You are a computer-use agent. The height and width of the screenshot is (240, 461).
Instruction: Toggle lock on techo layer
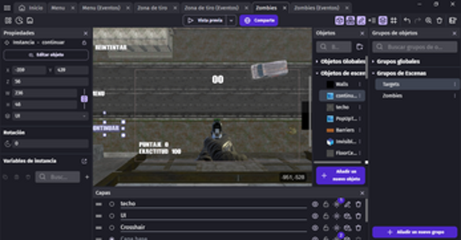[326, 204]
